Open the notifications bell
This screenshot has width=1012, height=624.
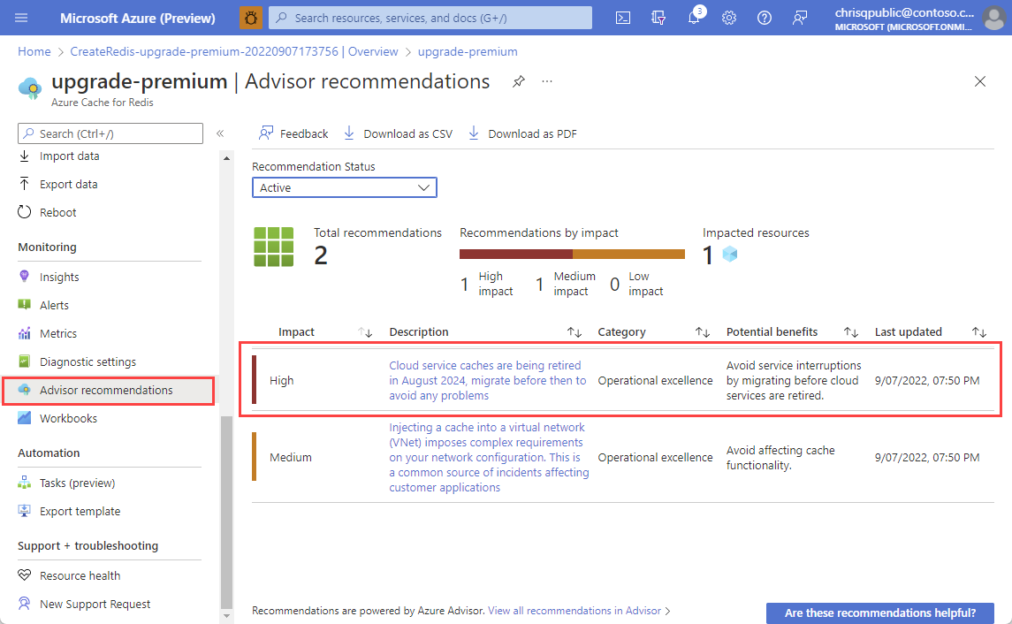click(695, 16)
